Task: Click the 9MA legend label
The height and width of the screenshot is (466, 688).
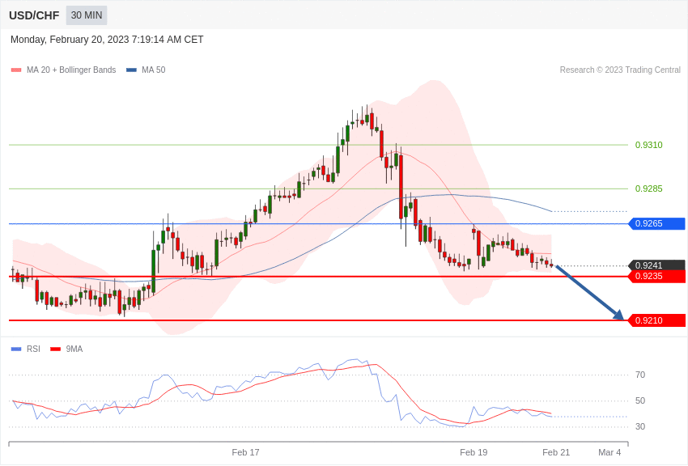Action: [x=74, y=349]
